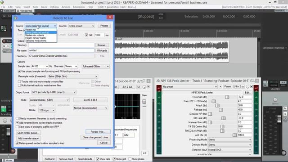Open the Bounds dropdown
Viewport: 288px width, 162px height.
[82, 26]
